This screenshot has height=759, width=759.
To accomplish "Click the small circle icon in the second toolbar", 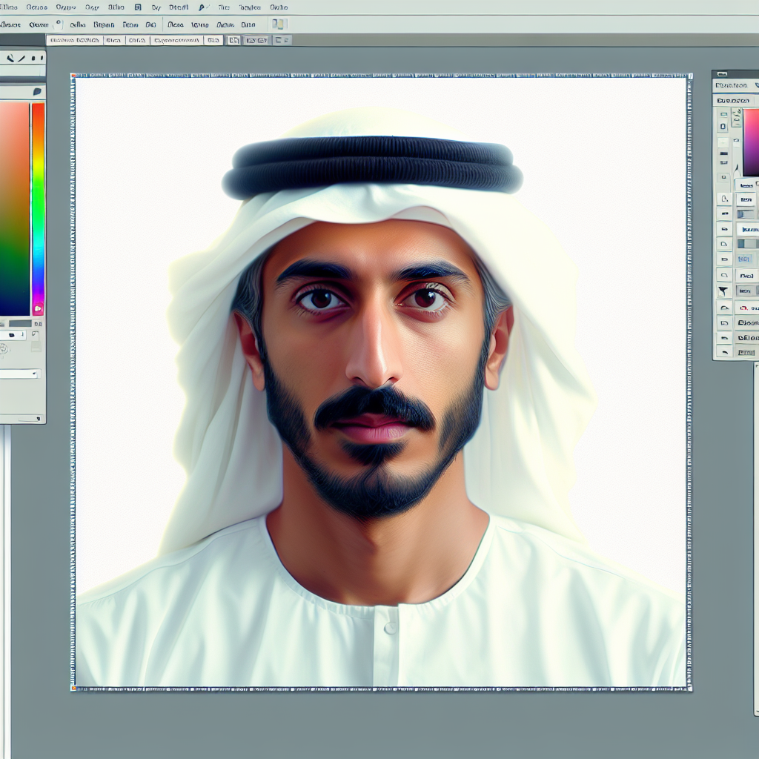I will (59, 23).
